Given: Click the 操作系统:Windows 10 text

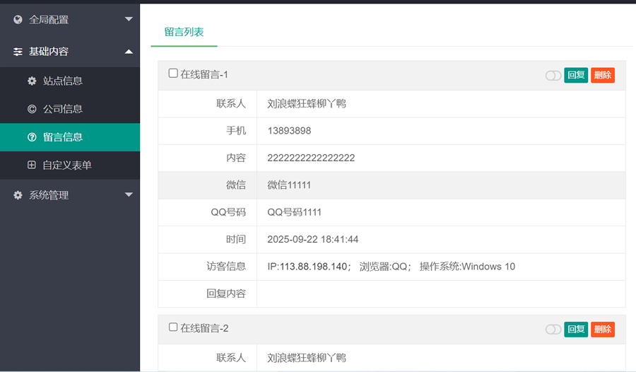Looking at the screenshot, I should (467, 267).
